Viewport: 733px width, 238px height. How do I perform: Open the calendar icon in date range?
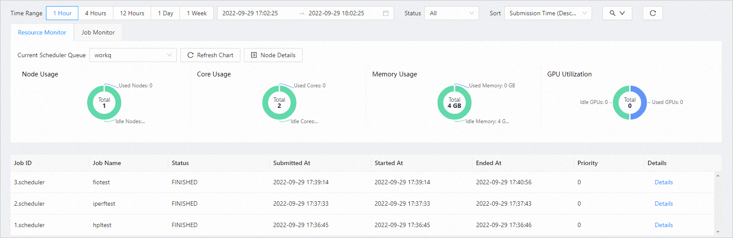[386, 13]
